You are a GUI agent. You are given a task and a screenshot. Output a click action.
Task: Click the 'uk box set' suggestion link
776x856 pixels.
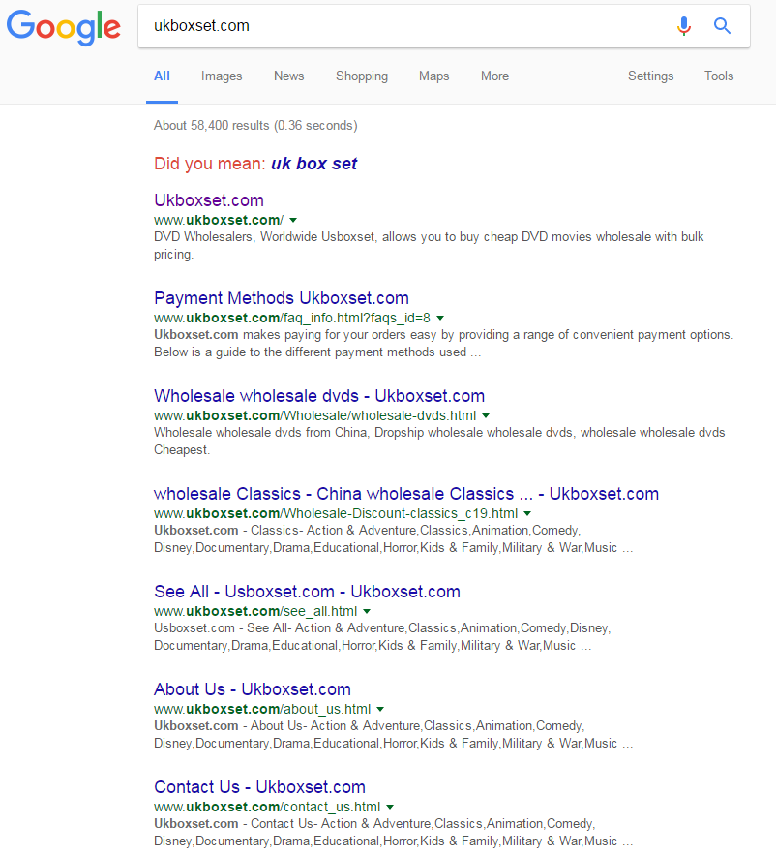point(314,164)
